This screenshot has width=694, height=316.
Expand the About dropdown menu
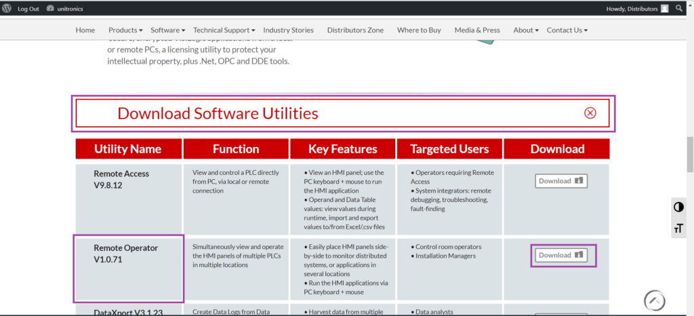[526, 30]
